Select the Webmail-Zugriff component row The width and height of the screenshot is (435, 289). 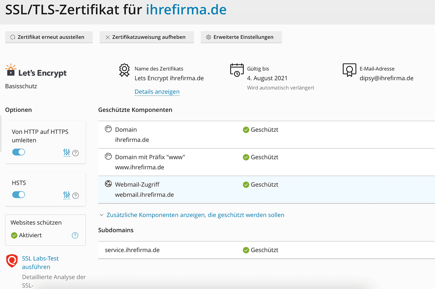(x=266, y=190)
